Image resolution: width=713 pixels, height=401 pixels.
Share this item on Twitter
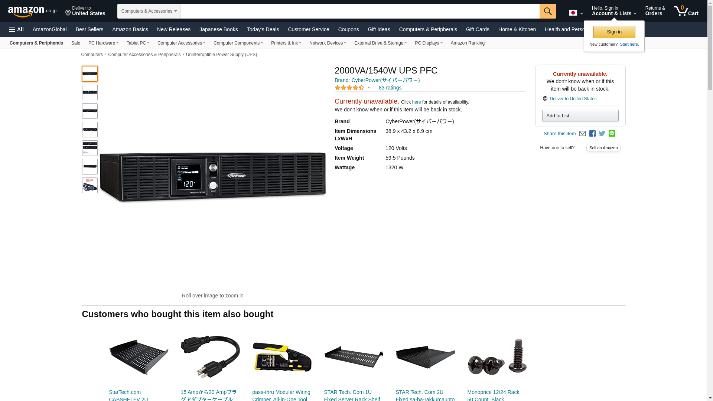click(x=602, y=134)
